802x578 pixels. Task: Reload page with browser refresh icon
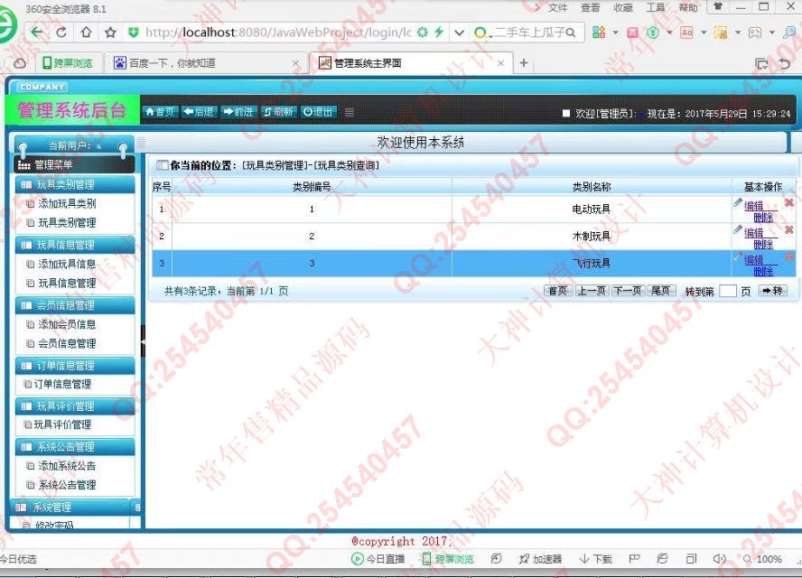tap(61, 33)
